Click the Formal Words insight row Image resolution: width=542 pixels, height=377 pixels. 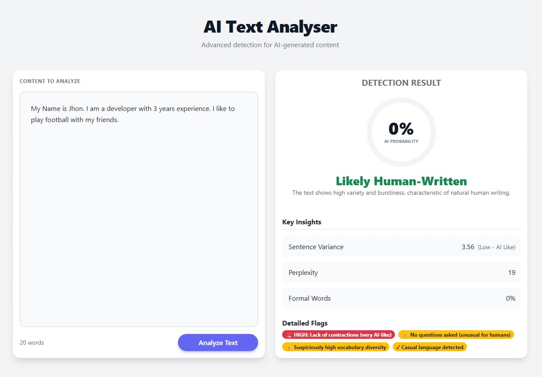pos(401,299)
